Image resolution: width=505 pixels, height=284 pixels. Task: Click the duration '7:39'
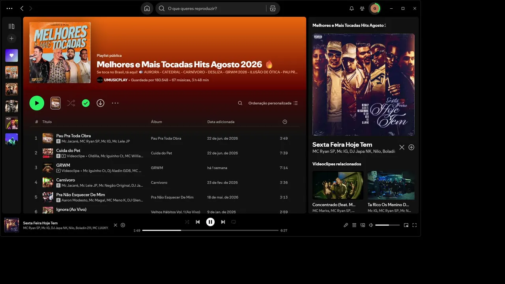(x=284, y=153)
